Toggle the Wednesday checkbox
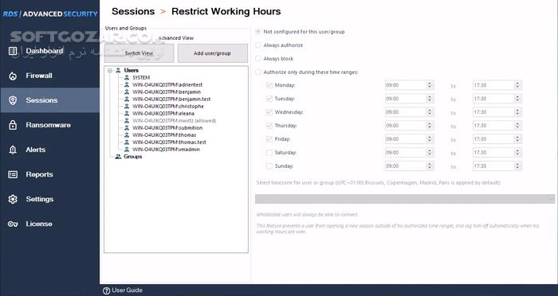558x296 pixels. [269, 112]
